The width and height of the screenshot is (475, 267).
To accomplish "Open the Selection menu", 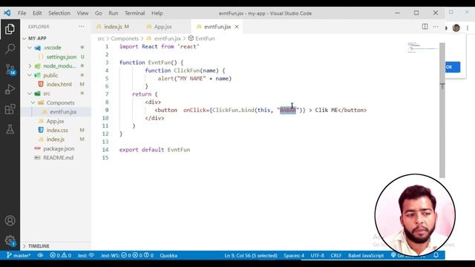I will coord(59,13).
